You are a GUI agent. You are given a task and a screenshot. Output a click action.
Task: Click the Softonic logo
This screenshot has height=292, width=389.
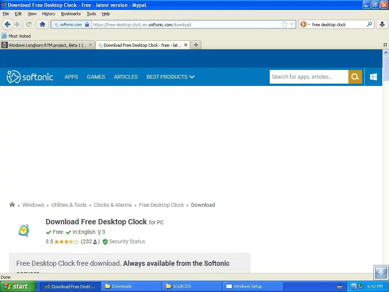click(30, 77)
